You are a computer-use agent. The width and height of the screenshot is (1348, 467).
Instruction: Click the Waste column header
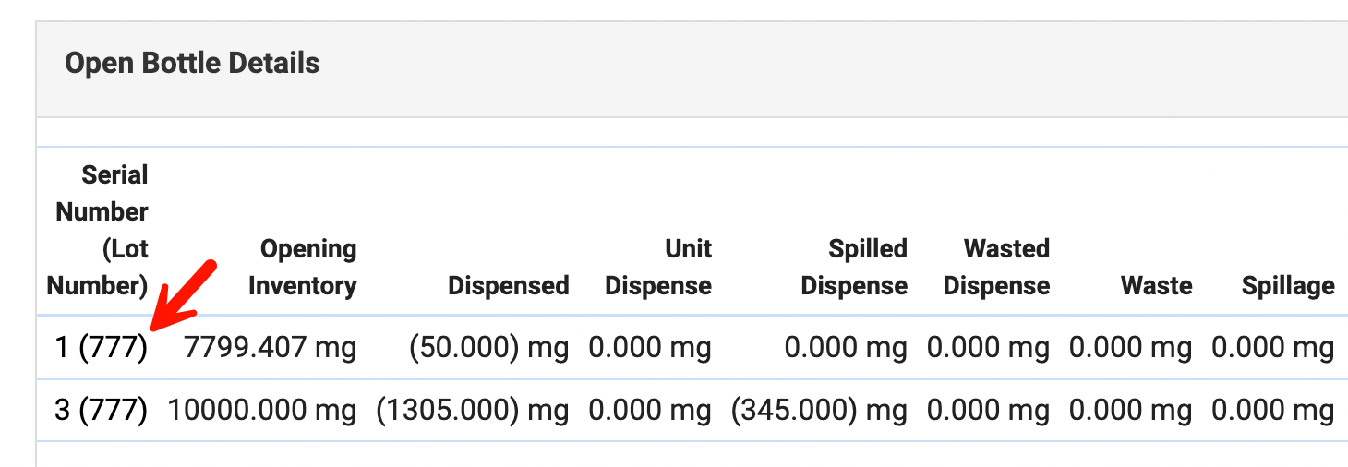click(x=1156, y=286)
